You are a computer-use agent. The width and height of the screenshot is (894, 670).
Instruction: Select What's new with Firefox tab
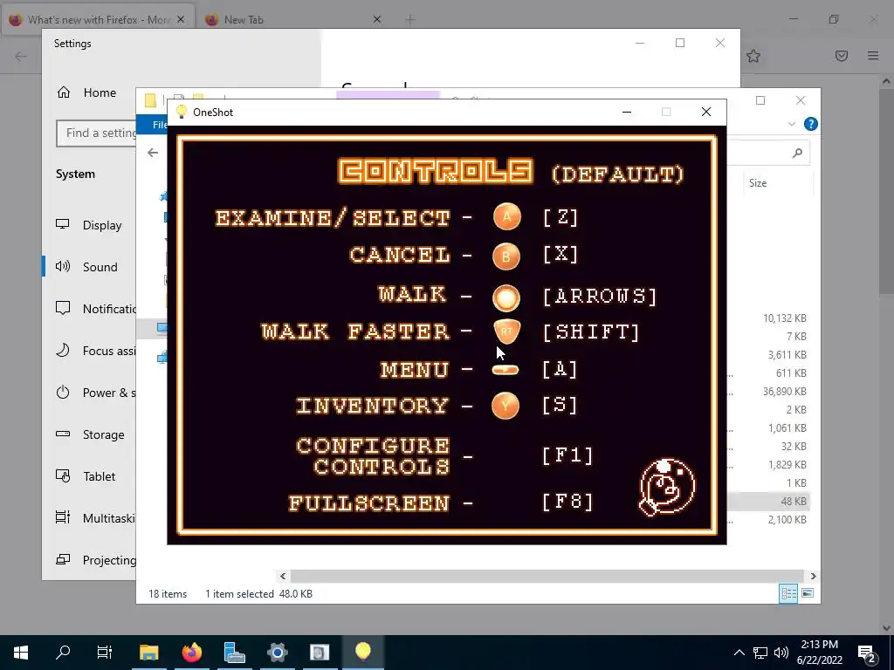coord(98,20)
